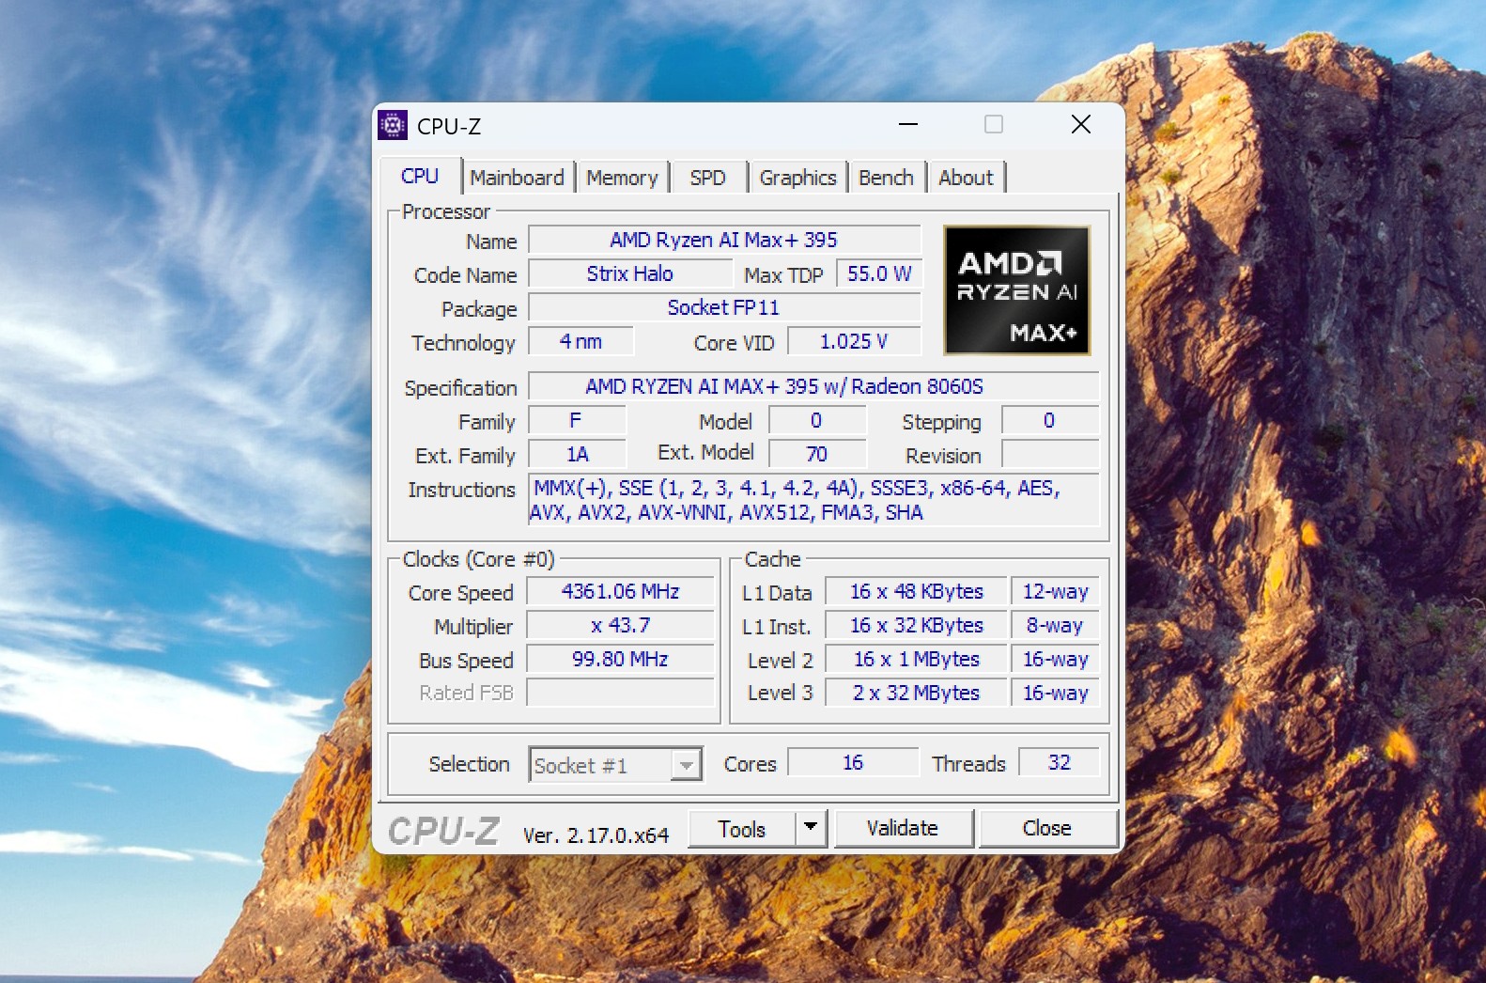The image size is (1486, 983).
Task: Click the Ext. Model value '70'
Action: pos(817,454)
